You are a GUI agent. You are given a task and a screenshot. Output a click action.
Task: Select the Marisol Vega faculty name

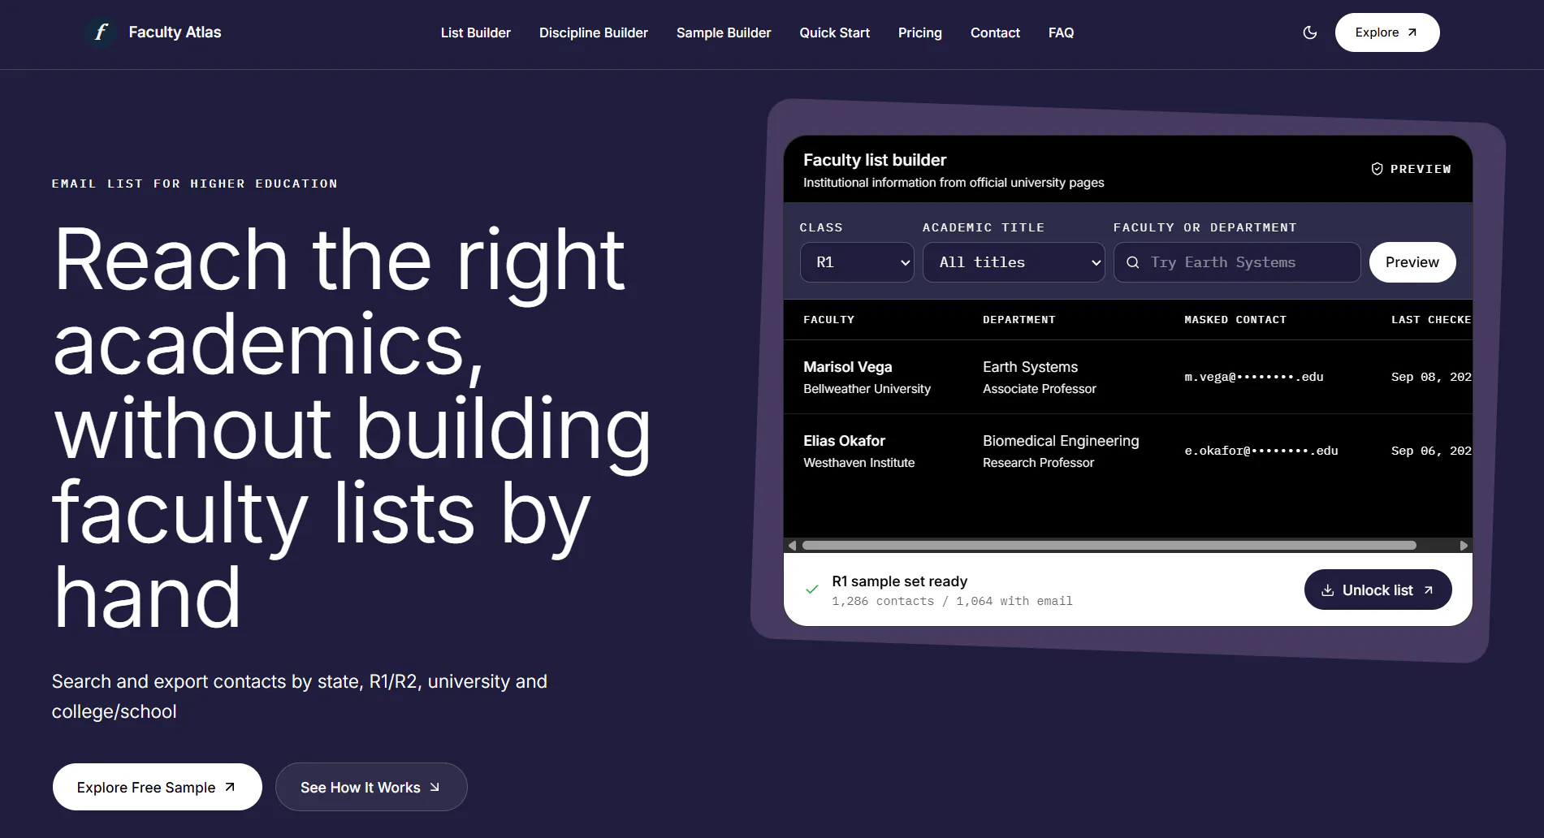(x=847, y=367)
